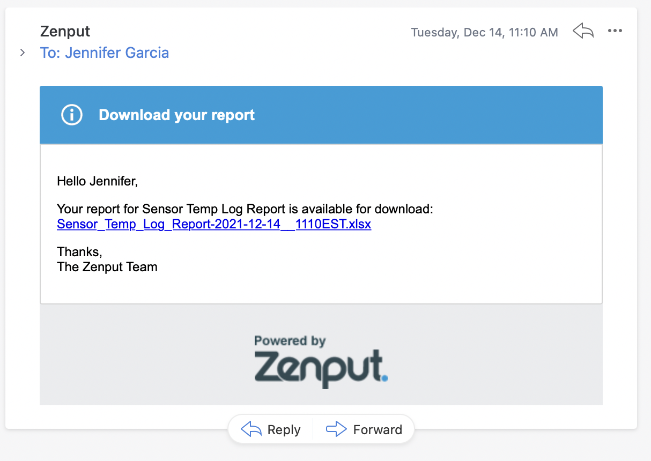Viewport: 651px width, 461px height.
Task: Select recipient To: Jennifer Garcia
Action: pos(105,53)
